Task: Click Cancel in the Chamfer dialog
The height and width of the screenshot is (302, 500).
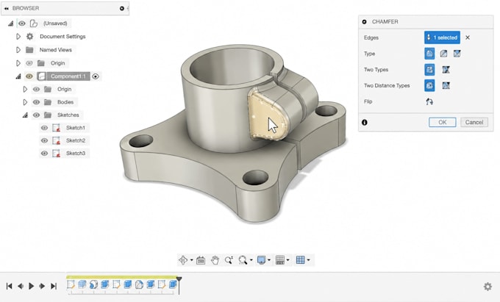Action: tap(474, 122)
